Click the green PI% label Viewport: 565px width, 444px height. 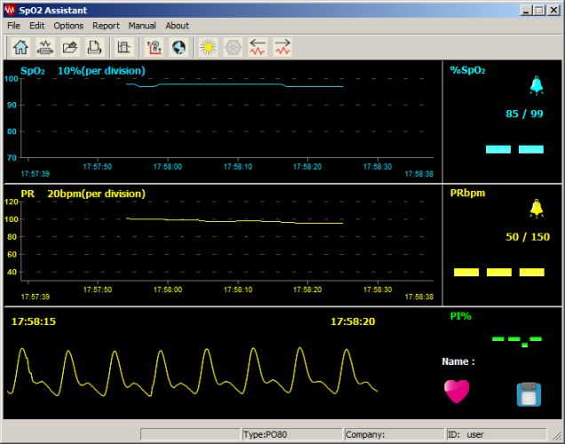click(x=460, y=316)
